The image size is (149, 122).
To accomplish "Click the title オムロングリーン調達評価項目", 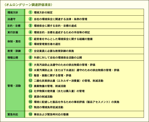I will 28,5.
